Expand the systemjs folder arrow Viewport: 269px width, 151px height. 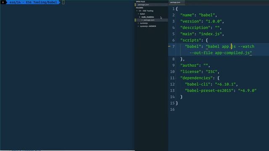click(138, 23)
